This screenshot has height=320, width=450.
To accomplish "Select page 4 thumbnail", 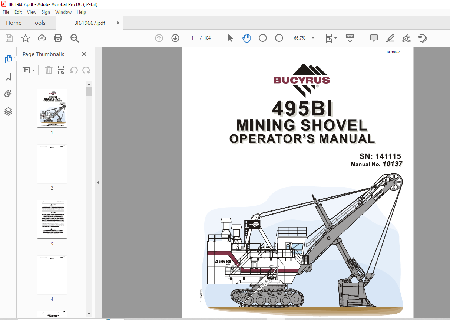I will [x=52, y=275].
